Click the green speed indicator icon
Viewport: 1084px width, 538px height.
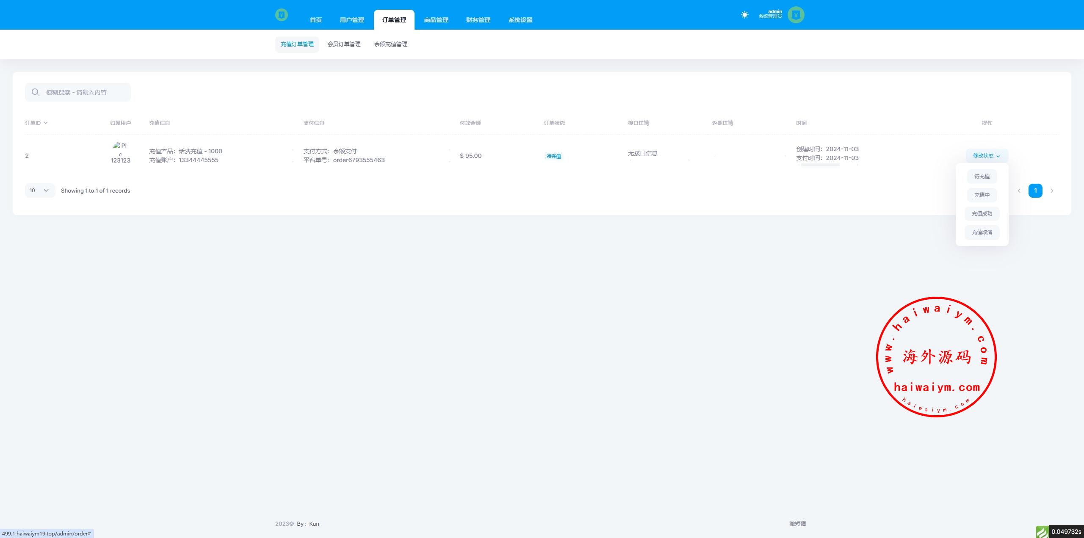[x=1042, y=532]
